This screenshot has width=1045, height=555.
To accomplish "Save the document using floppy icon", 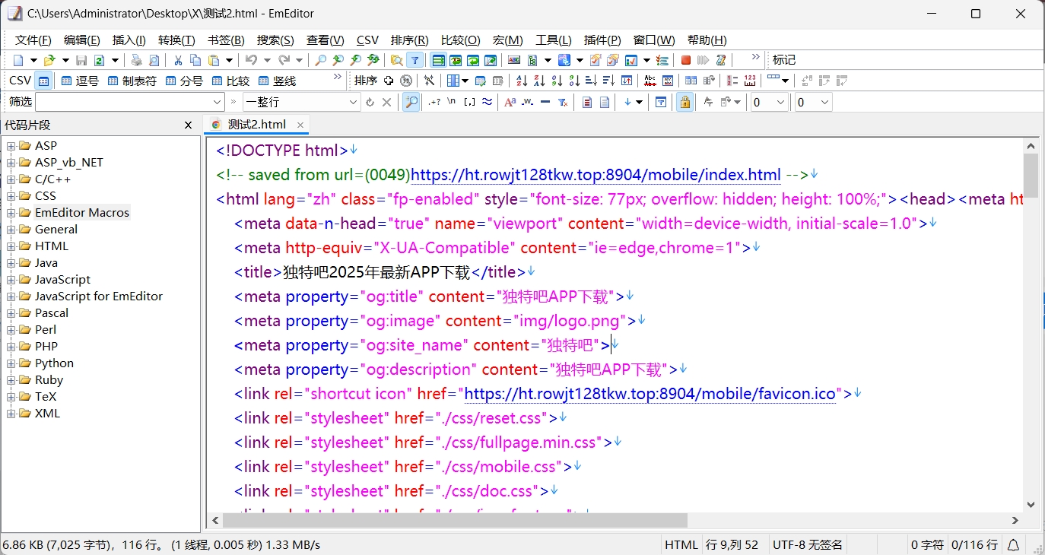I will click(x=81, y=60).
